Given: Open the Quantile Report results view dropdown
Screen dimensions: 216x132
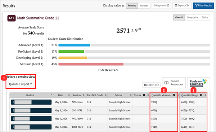Looking at the screenshot, I should tap(21, 84).
